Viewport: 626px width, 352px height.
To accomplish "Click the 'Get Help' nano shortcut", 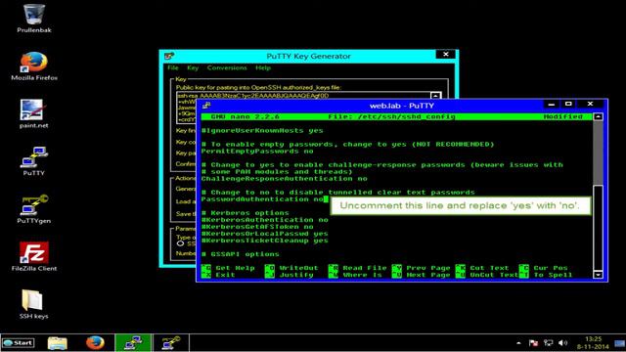I will (235, 268).
